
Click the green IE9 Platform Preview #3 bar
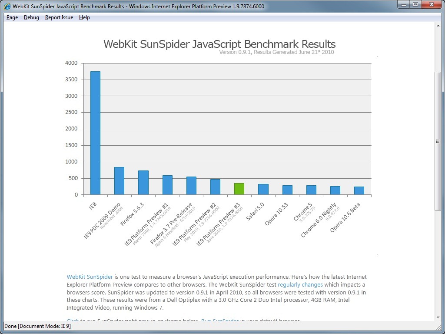click(x=239, y=189)
